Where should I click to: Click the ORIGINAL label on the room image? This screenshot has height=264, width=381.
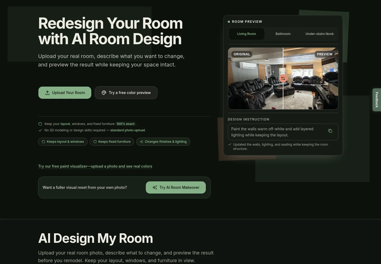[242, 54]
